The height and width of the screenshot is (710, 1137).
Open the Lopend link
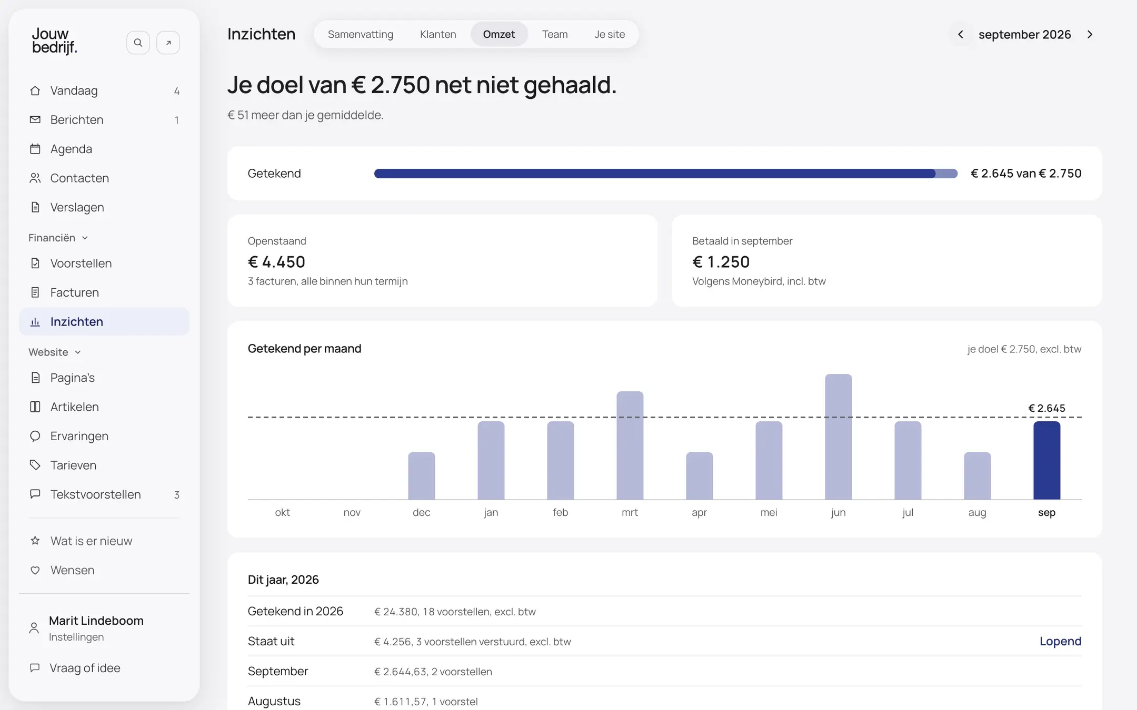click(1060, 641)
